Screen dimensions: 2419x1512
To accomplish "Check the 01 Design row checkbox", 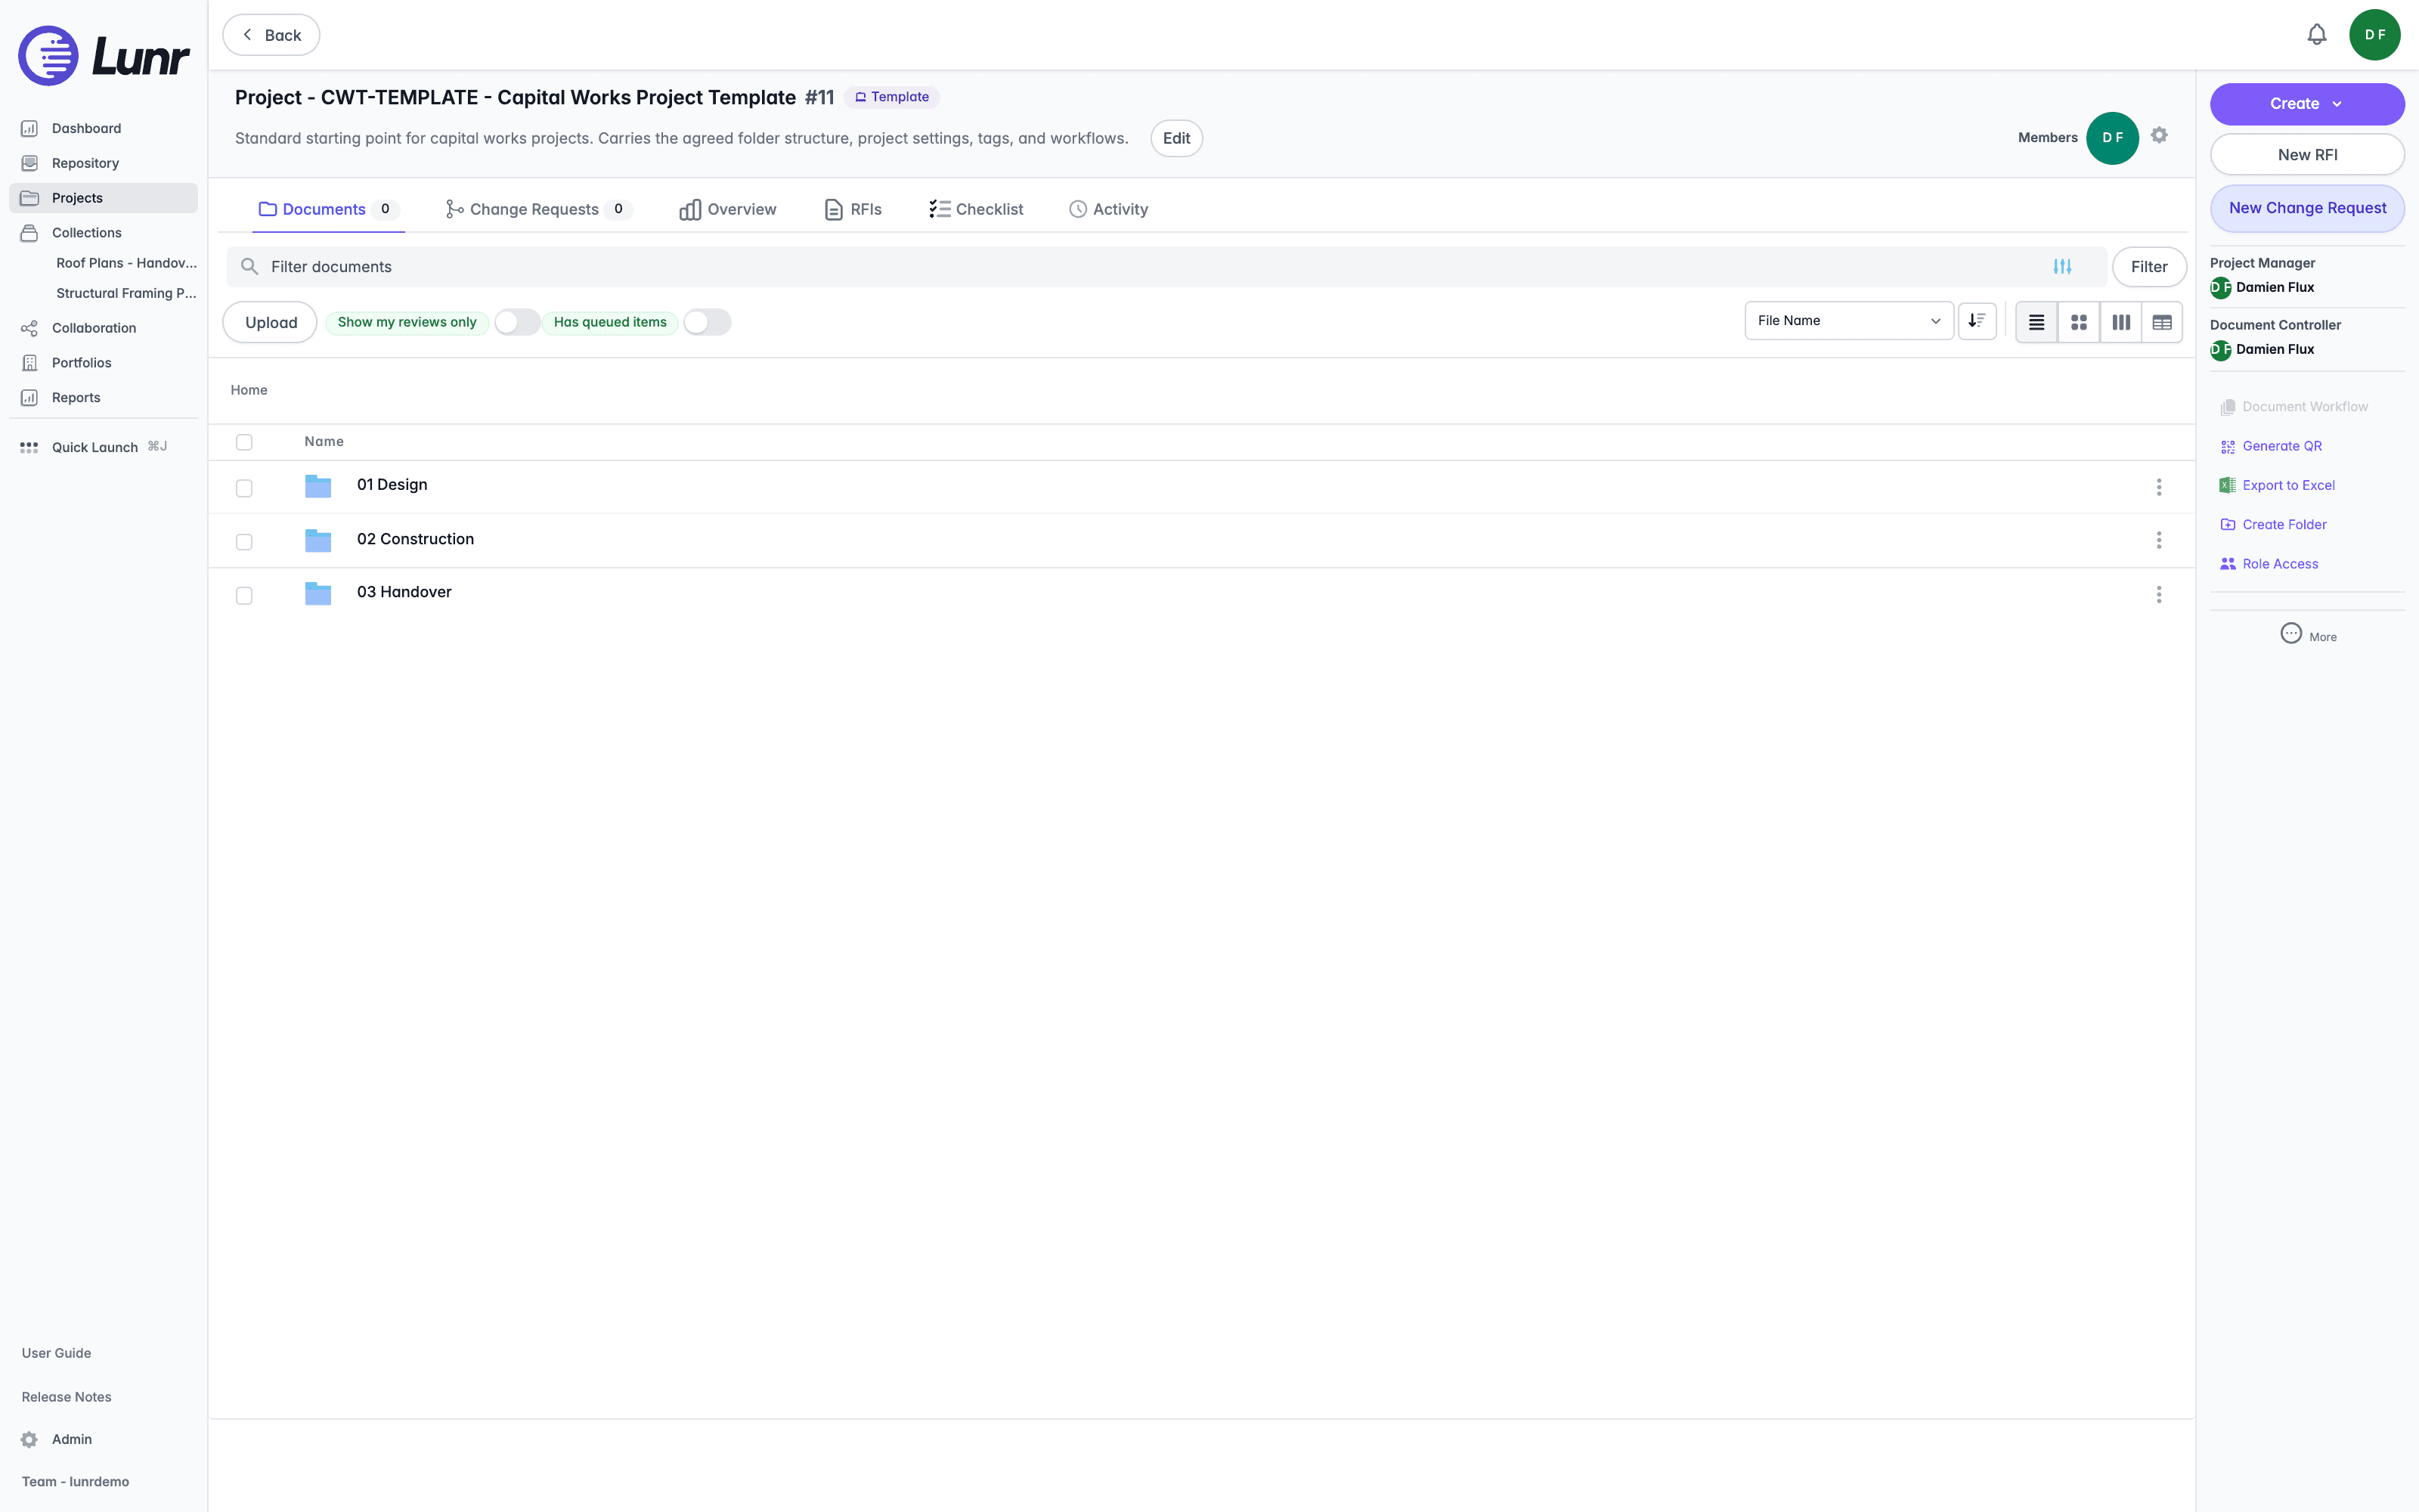I will (244, 488).
